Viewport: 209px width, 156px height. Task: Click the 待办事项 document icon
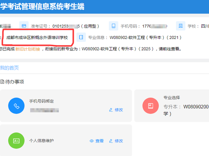click(x=2, y=82)
